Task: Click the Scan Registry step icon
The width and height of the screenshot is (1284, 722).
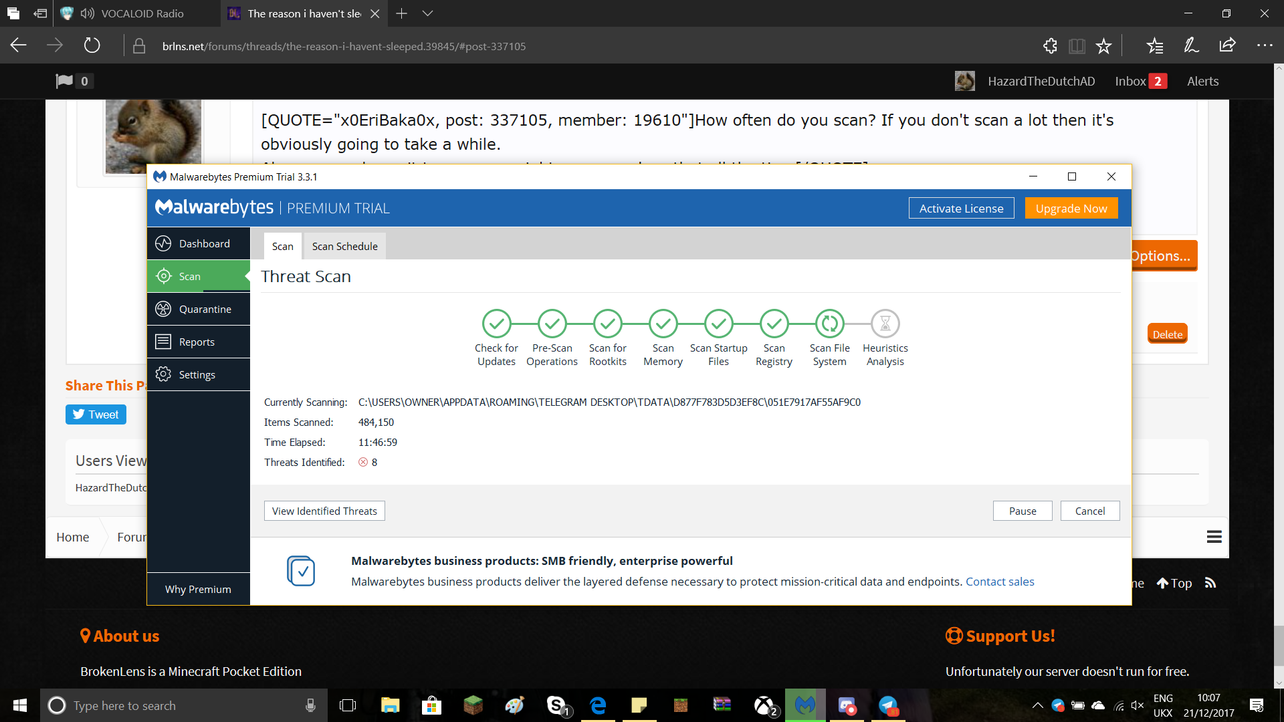Action: tap(774, 324)
